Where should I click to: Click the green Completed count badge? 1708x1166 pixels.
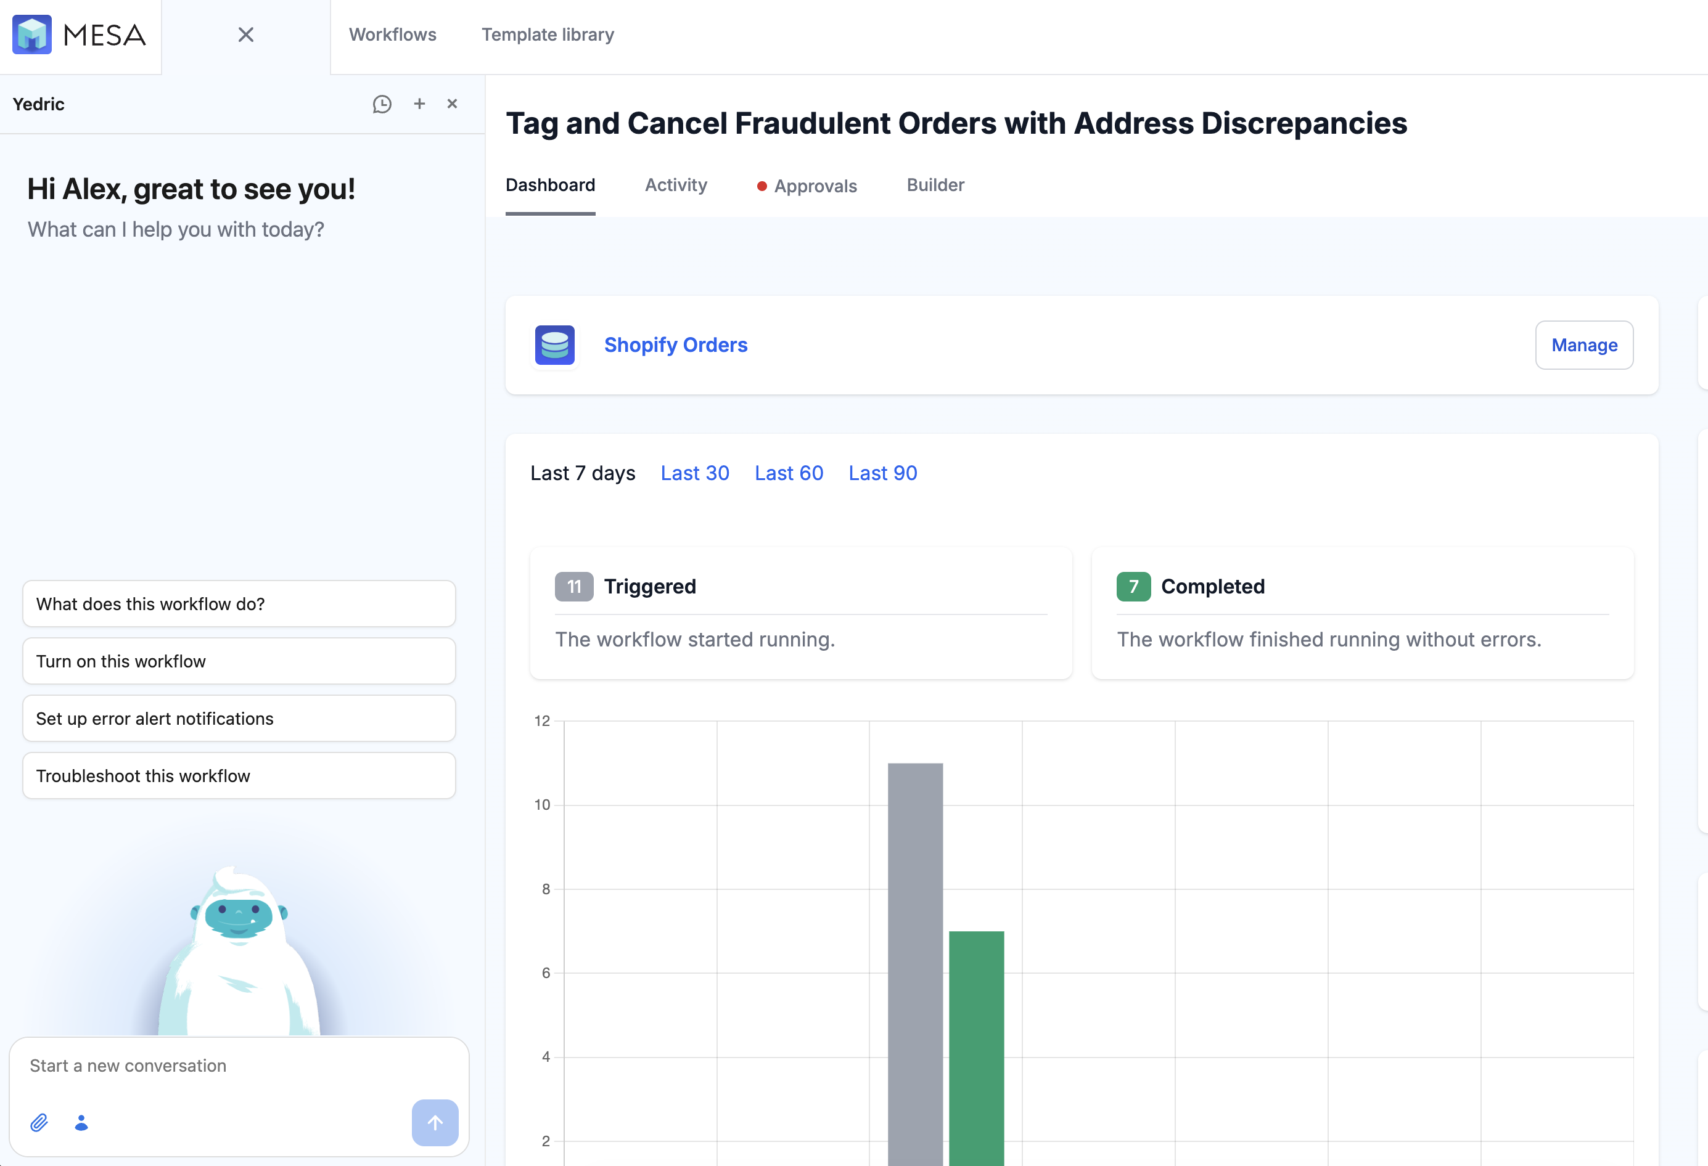pos(1133,586)
